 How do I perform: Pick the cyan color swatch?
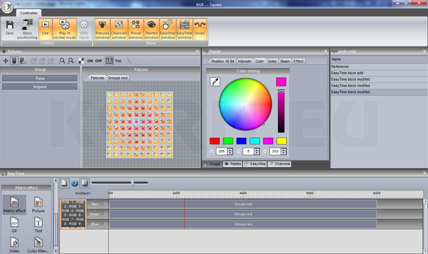[x=255, y=141]
